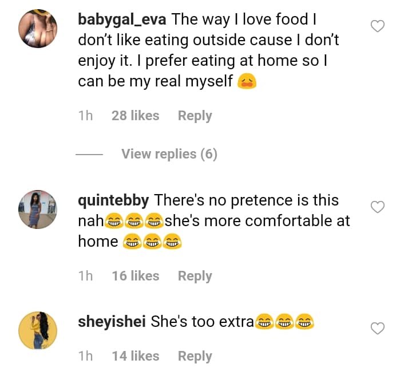Image resolution: width=412 pixels, height=379 pixels.
Task: Open sheyishei's profile picture
Action: 38,330
